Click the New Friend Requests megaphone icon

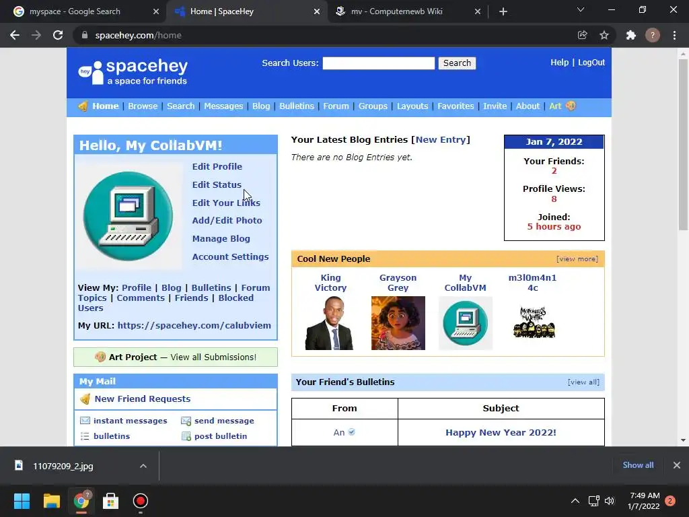[85, 399]
